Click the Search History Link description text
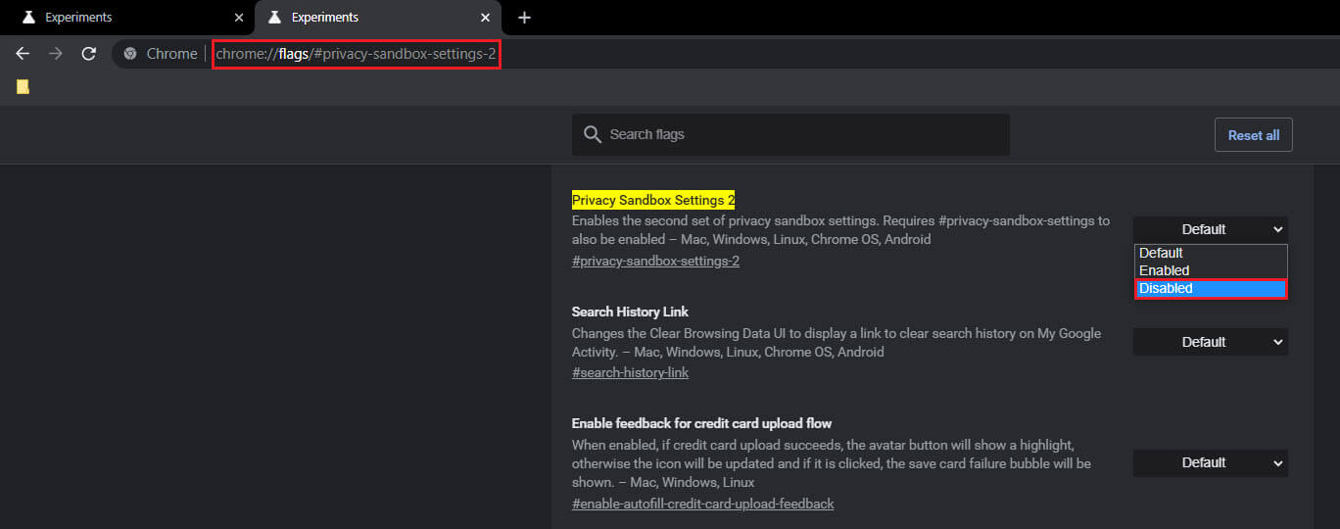The height and width of the screenshot is (529, 1340). [837, 343]
